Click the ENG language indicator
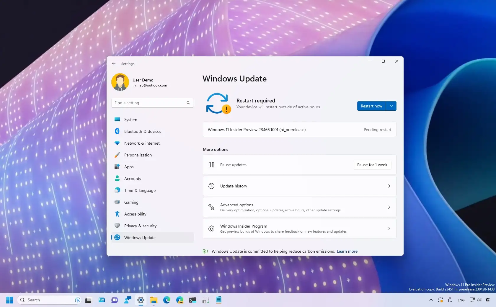 coord(461,300)
